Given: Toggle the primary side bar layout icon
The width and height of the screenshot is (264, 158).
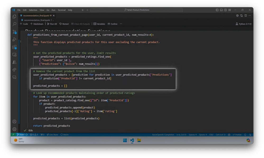Looking at the screenshot, I should (217, 10).
